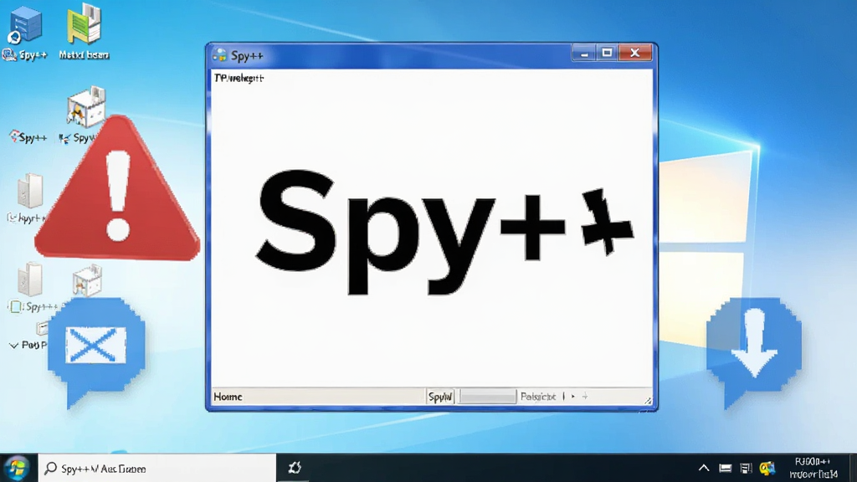Click the large Spy++ text in window

click(x=444, y=231)
